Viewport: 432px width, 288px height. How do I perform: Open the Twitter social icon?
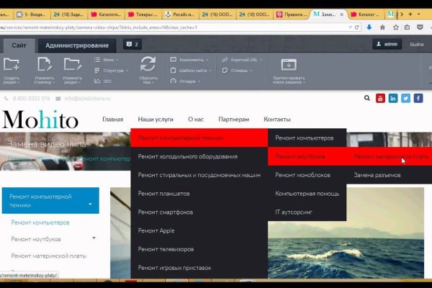[405, 98]
